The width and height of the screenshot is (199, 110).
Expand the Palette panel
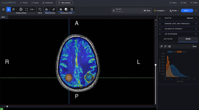coord(160,18)
